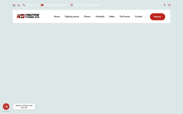Click the red Register button
This screenshot has width=183, height=114.
pyautogui.click(x=158, y=17)
